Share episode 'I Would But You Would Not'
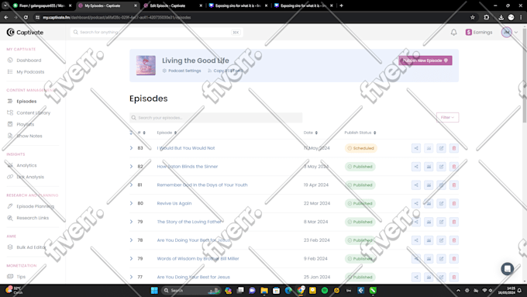 pos(415,148)
